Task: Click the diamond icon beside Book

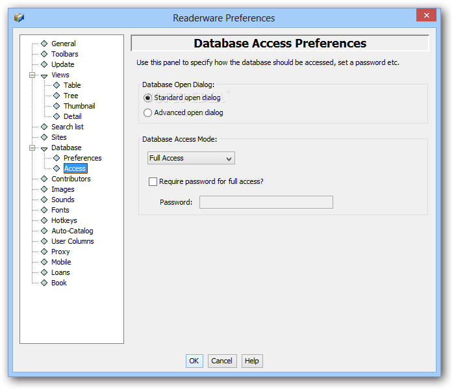Action: pyautogui.click(x=44, y=283)
